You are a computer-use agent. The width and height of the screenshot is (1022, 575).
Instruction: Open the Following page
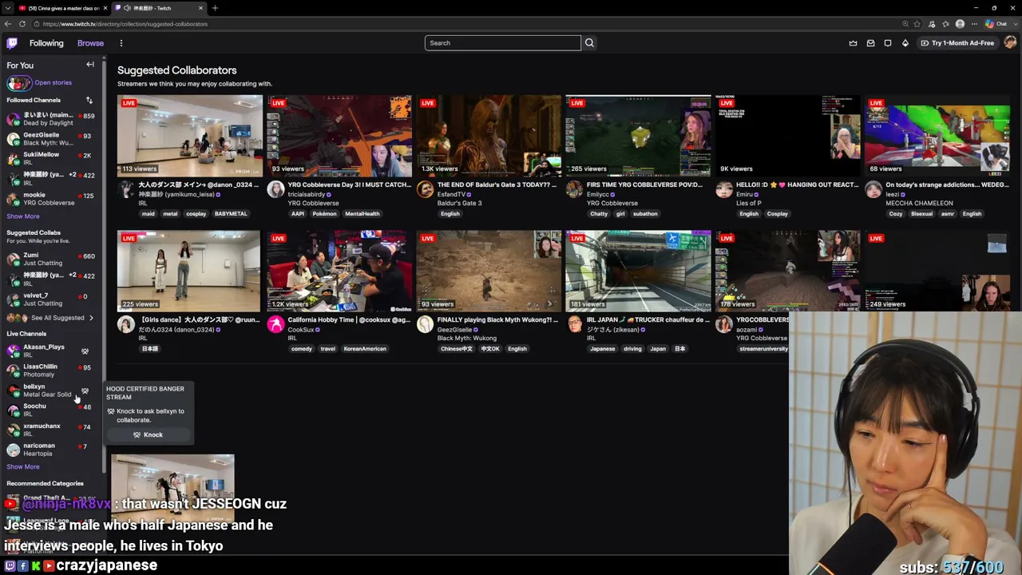(x=46, y=43)
